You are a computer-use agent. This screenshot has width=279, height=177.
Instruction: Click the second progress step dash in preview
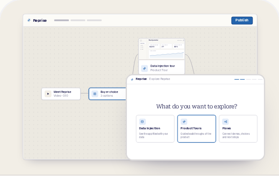click(243, 79)
